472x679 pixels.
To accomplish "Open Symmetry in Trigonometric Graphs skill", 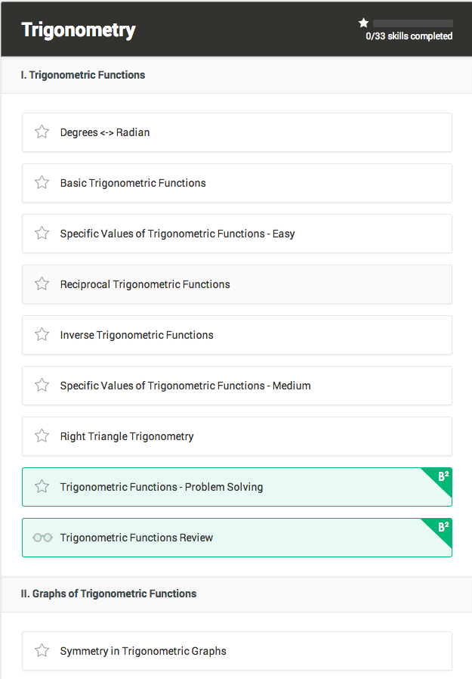I will tap(237, 651).
